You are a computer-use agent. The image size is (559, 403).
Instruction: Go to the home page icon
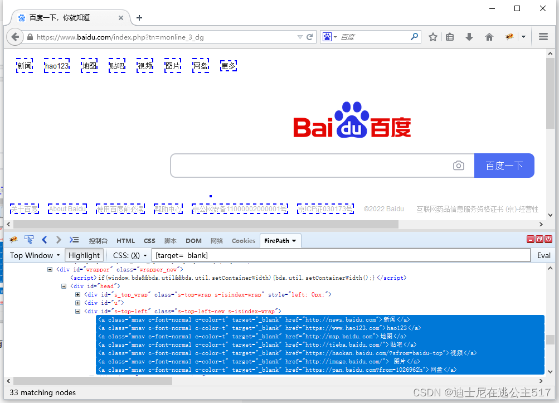[489, 37]
